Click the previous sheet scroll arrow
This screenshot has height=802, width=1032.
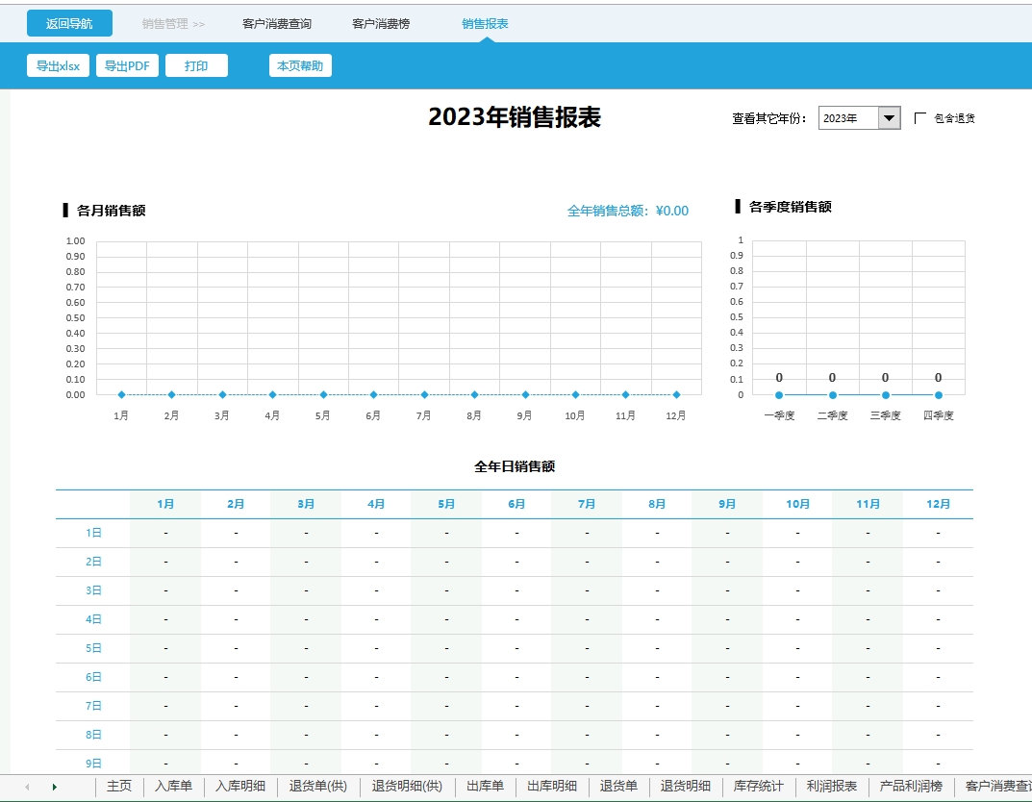pos(27,787)
